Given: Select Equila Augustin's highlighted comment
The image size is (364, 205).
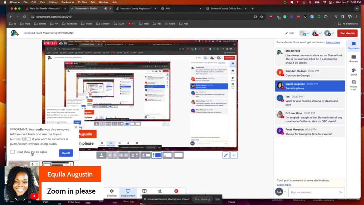Looking at the screenshot, I should pos(310,86).
